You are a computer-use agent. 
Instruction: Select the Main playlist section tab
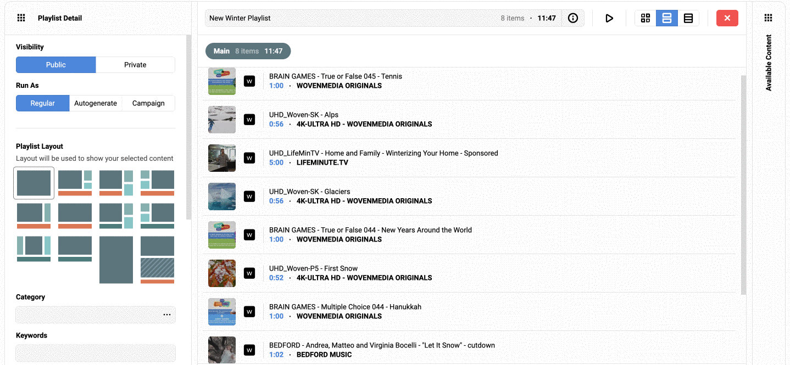[x=248, y=51]
